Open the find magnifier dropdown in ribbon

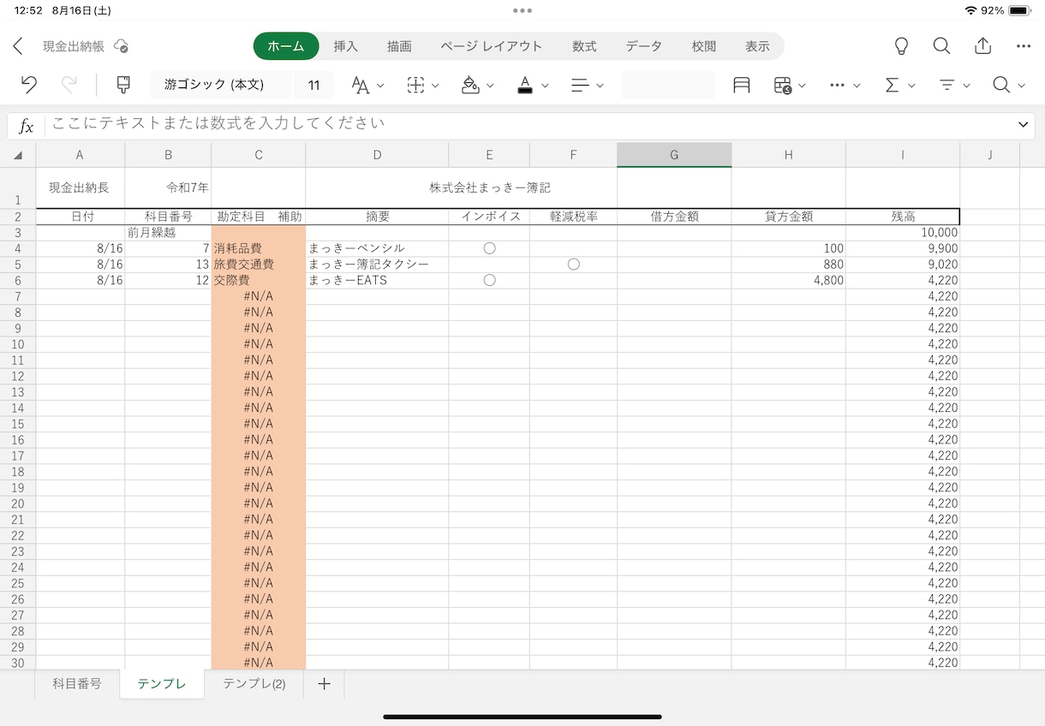(1010, 85)
